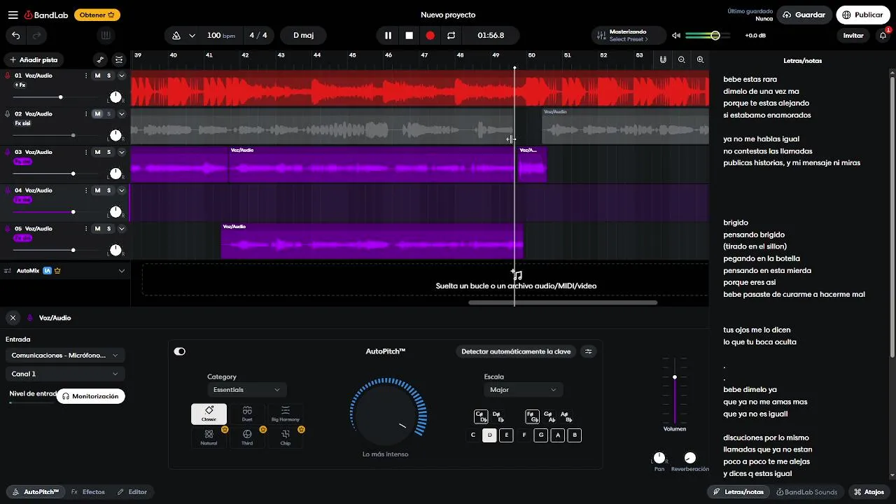Open track 02 three-dot menu
Image resolution: width=896 pixels, height=504 pixels.
[86, 114]
